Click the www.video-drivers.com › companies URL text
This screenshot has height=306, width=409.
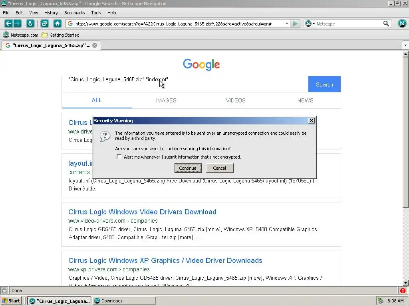(113, 221)
